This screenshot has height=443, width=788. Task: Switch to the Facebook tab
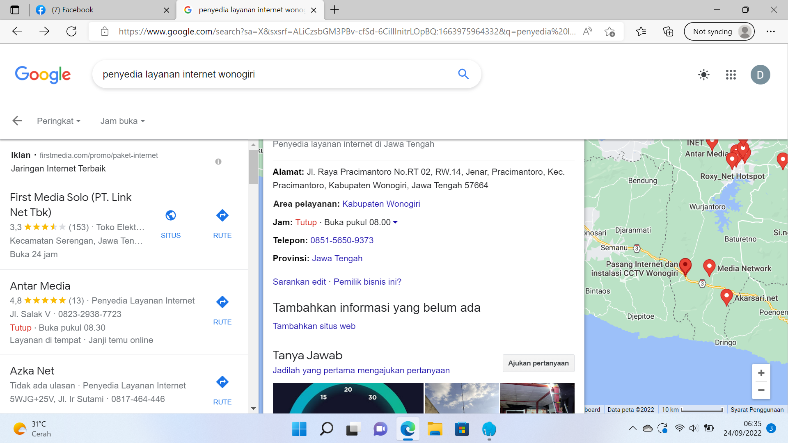(103, 10)
